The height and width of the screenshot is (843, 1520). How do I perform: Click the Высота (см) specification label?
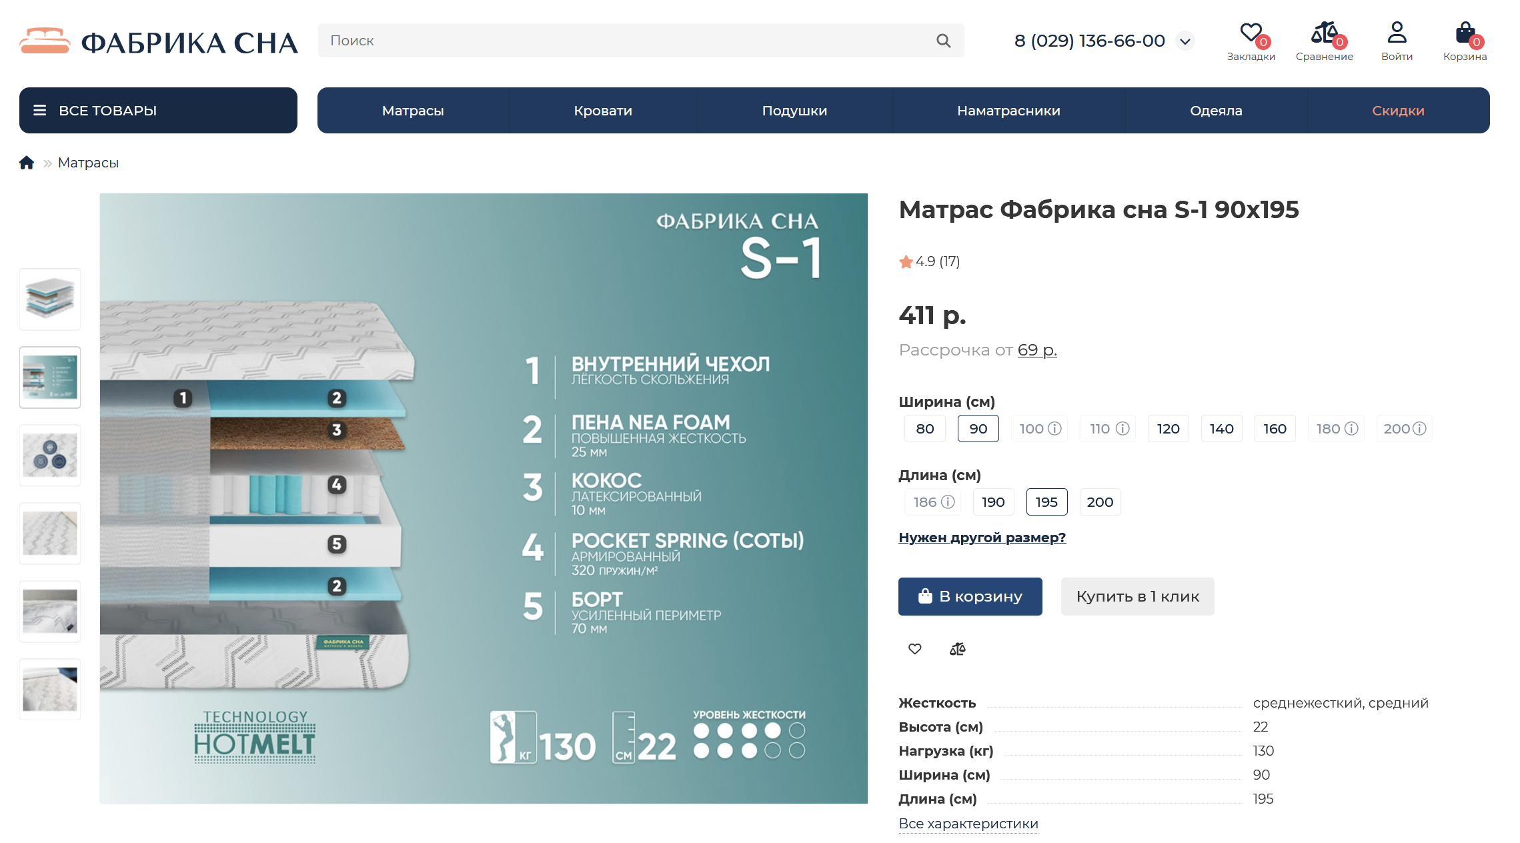click(x=940, y=727)
